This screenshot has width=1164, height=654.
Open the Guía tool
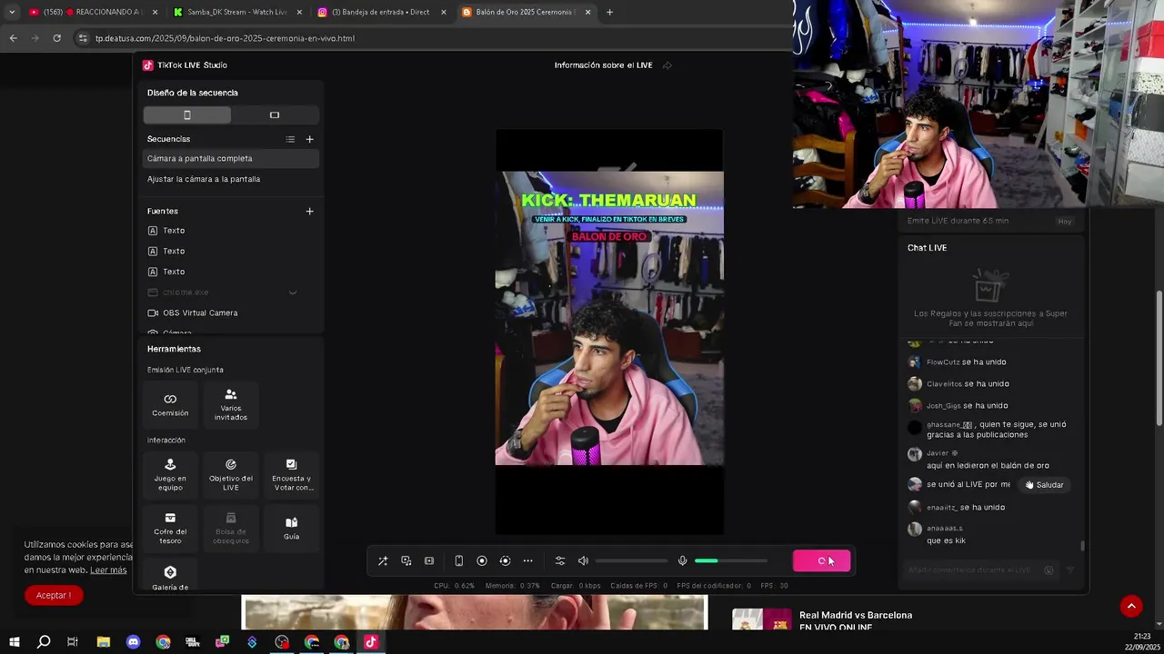tap(291, 528)
